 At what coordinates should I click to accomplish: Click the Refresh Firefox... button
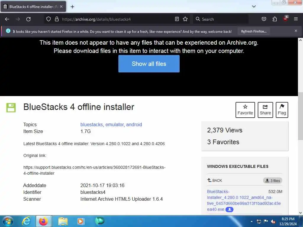pyautogui.click(x=254, y=31)
